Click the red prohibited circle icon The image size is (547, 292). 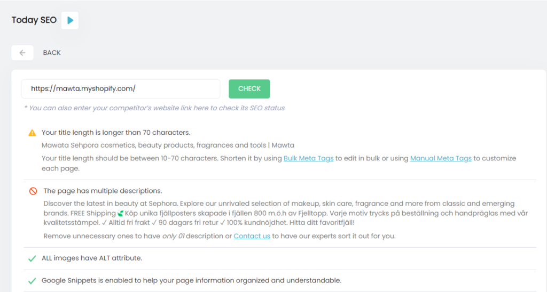click(x=33, y=191)
